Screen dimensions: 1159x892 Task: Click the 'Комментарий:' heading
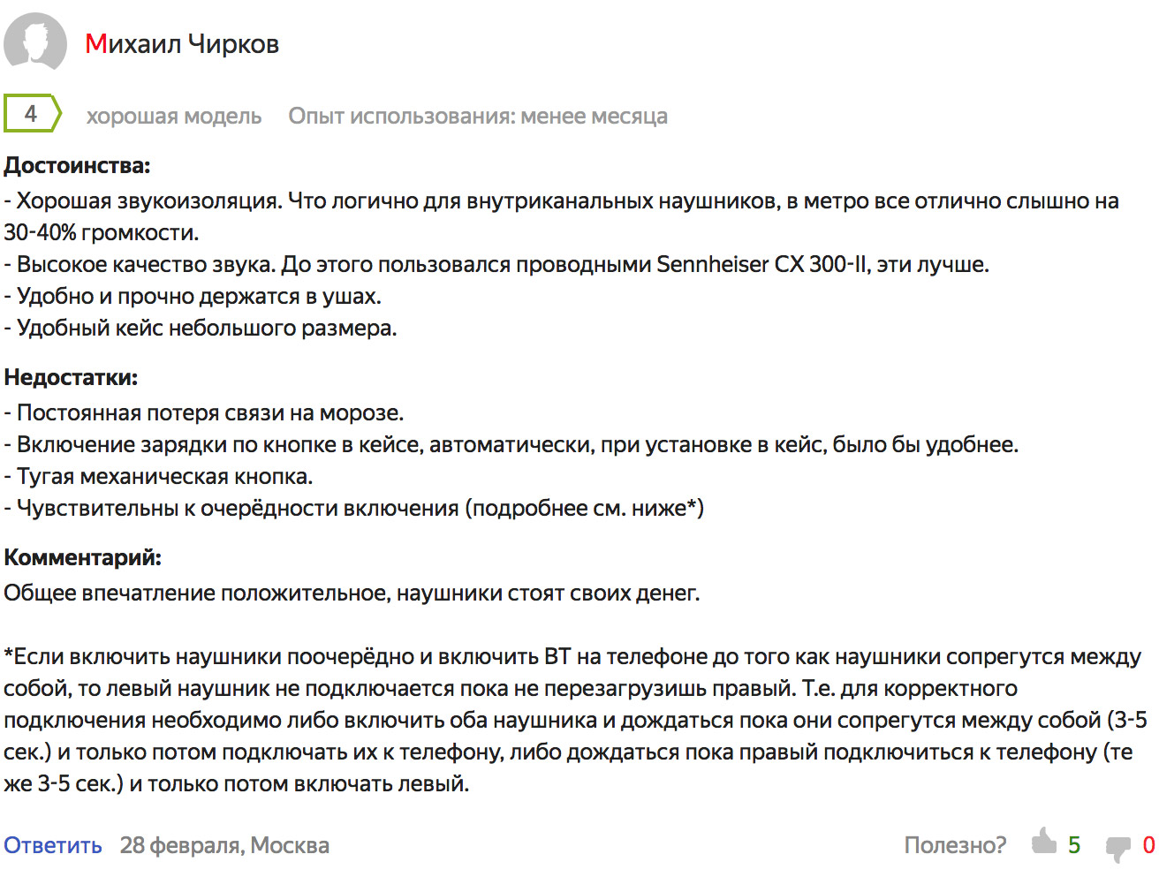(x=83, y=557)
